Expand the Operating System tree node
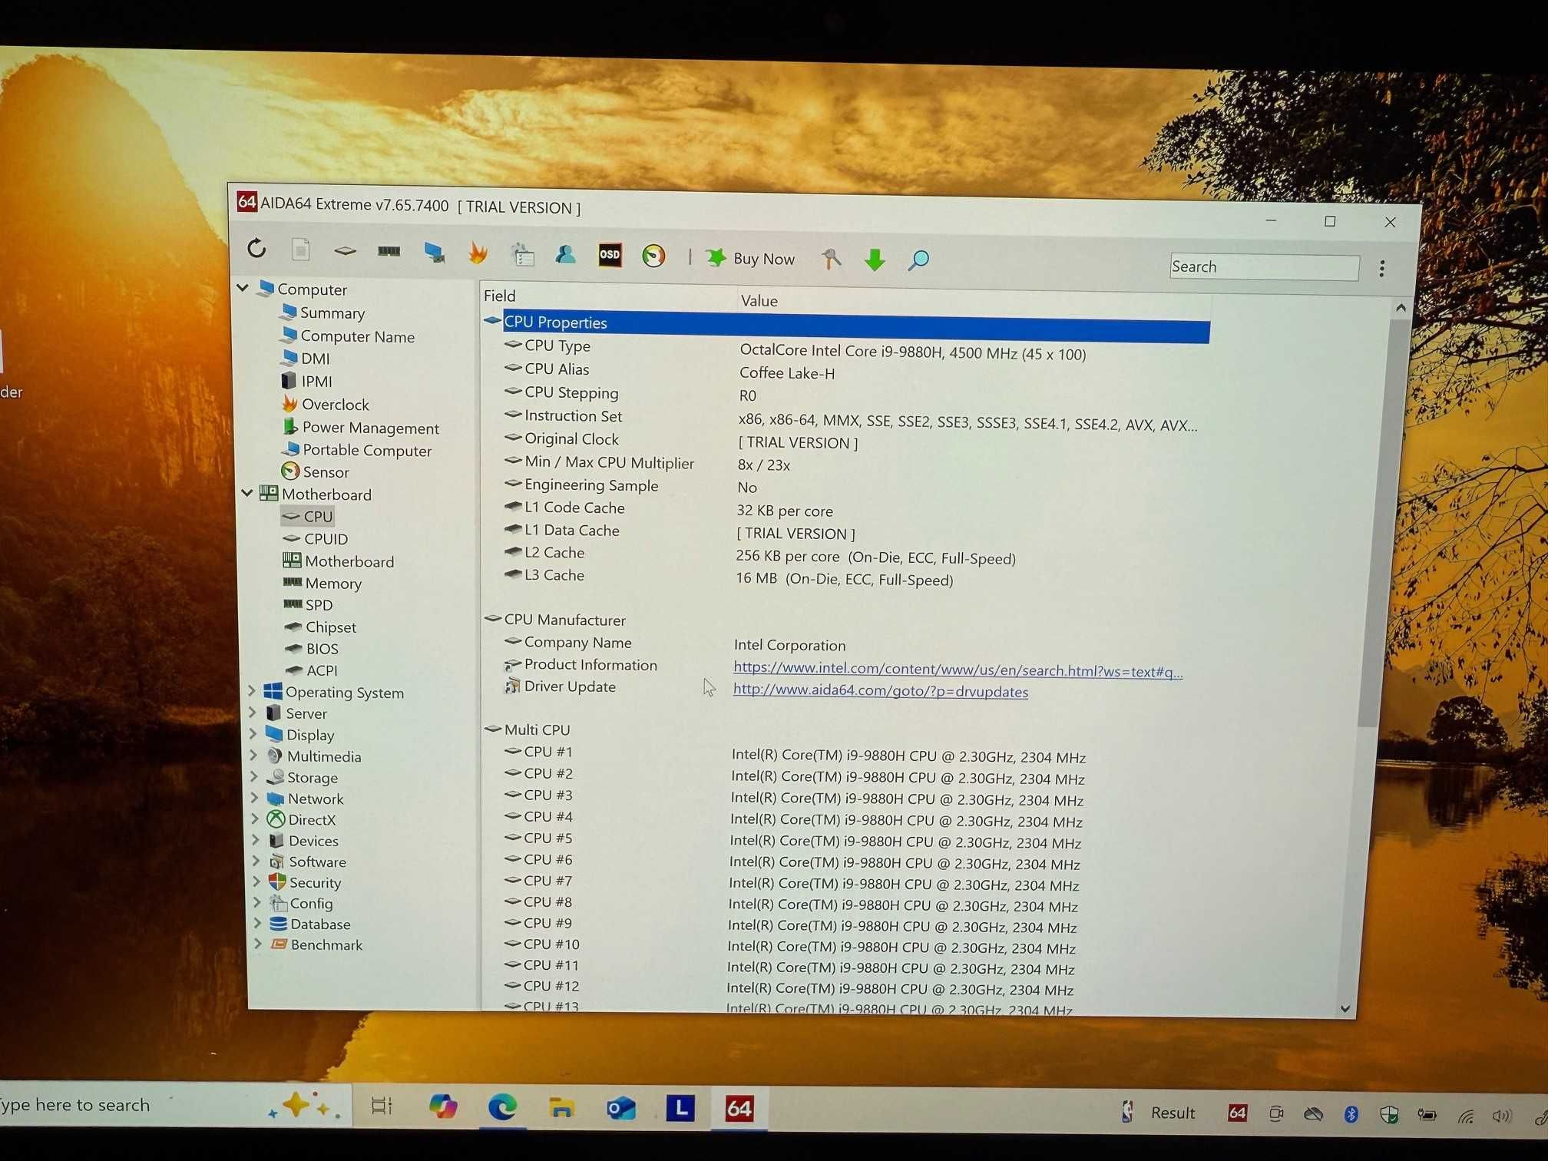The image size is (1548, 1161). [x=252, y=691]
